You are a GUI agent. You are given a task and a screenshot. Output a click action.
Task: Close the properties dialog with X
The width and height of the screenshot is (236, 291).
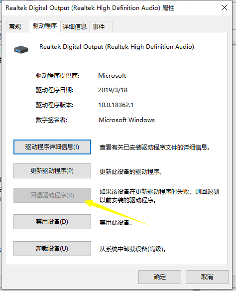click(x=225, y=7)
